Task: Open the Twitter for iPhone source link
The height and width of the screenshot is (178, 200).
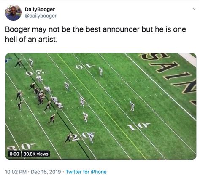Action: [x=86, y=172]
